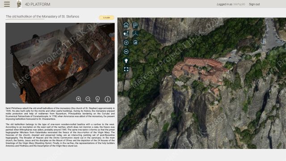
Task: Click the old katholikon title heading
Action: [x=42, y=17]
